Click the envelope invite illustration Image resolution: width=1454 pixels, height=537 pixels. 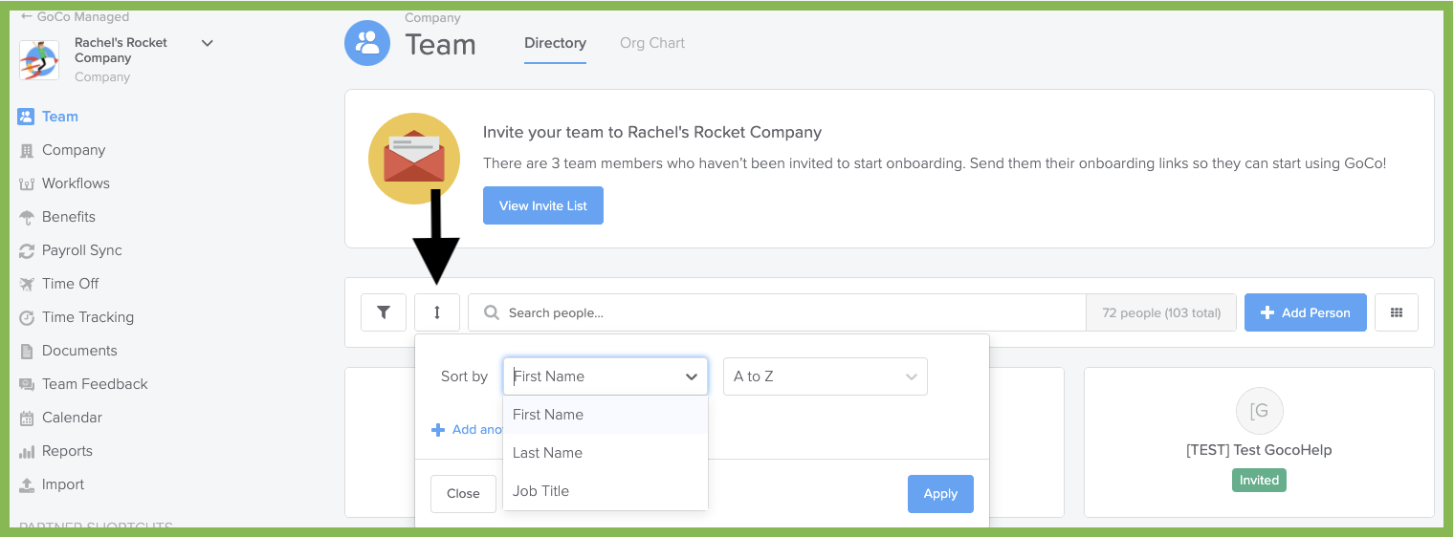click(x=414, y=159)
